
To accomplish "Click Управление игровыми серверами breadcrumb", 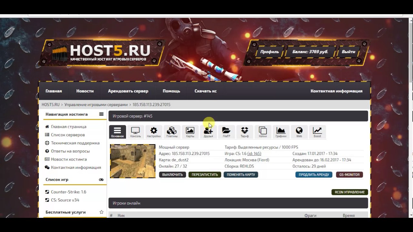I will pyautogui.click(x=96, y=105).
